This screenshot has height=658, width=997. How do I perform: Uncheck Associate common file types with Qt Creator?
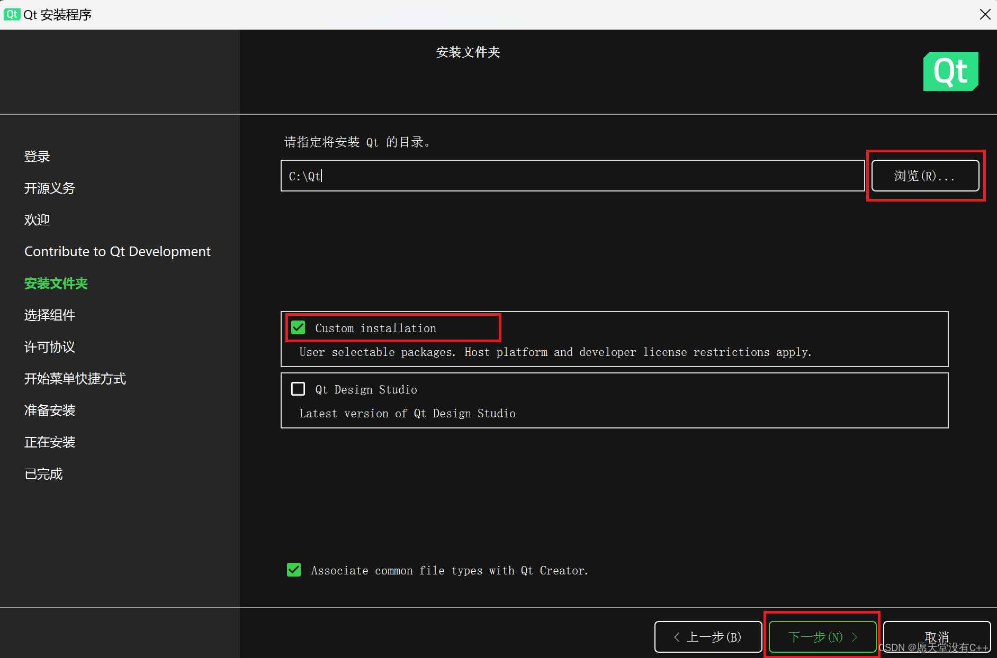[x=294, y=570]
